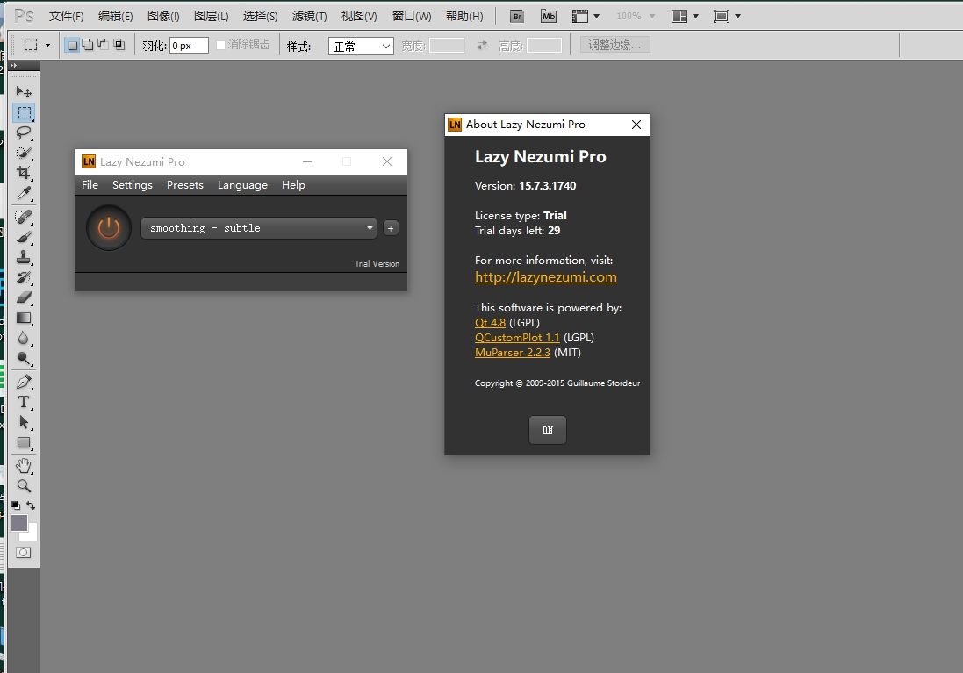The height and width of the screenshot is (673, 963).
Task: Open Lazy Nezumi Settings menu
Action: point(132,185)
